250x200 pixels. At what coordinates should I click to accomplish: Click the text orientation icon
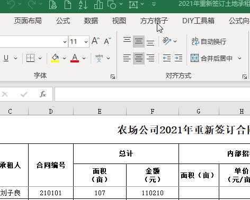pos(167,41)
